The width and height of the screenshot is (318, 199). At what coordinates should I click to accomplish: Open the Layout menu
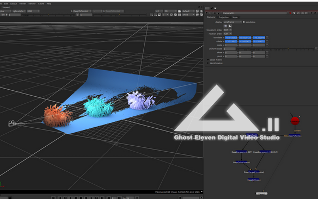click(14, 4)
